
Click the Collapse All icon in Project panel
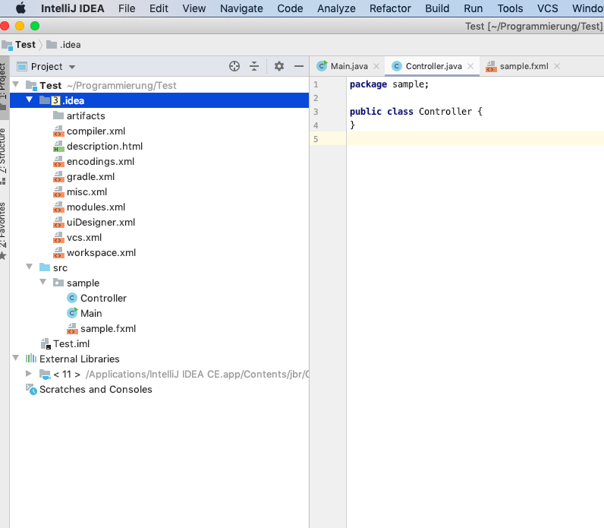[x=254, y=66]
